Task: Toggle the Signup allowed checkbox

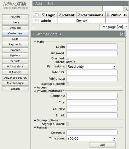Action: (68, 124)
